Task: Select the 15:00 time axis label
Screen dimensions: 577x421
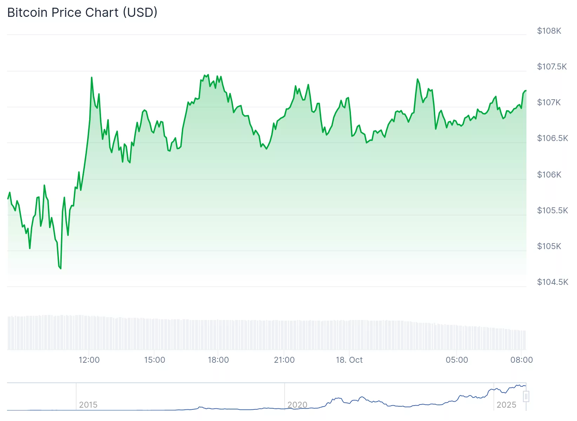Action: point(154,360)
